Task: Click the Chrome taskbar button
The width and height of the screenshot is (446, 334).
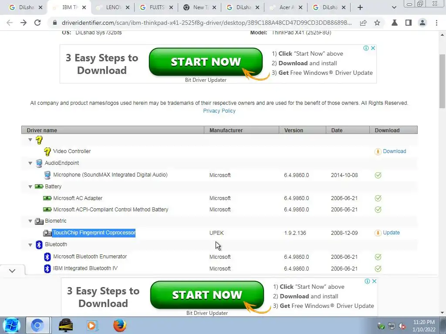Action: 37,325
